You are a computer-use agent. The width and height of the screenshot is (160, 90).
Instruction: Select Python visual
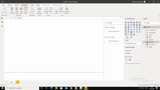[x=137, y=32]
